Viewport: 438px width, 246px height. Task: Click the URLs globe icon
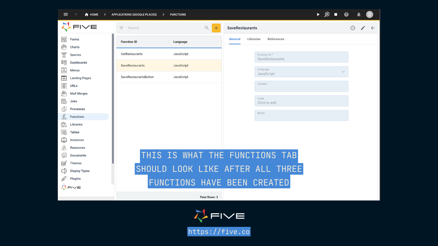[x=64, y=86]
